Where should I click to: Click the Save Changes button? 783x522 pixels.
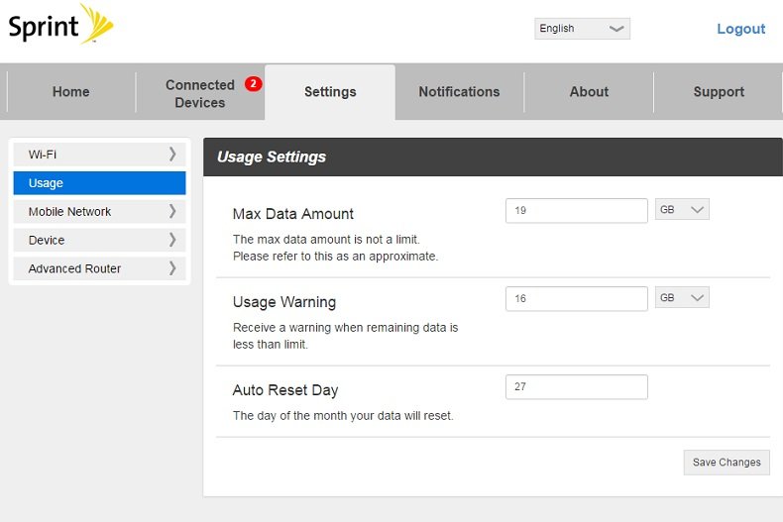pos(727,463)
